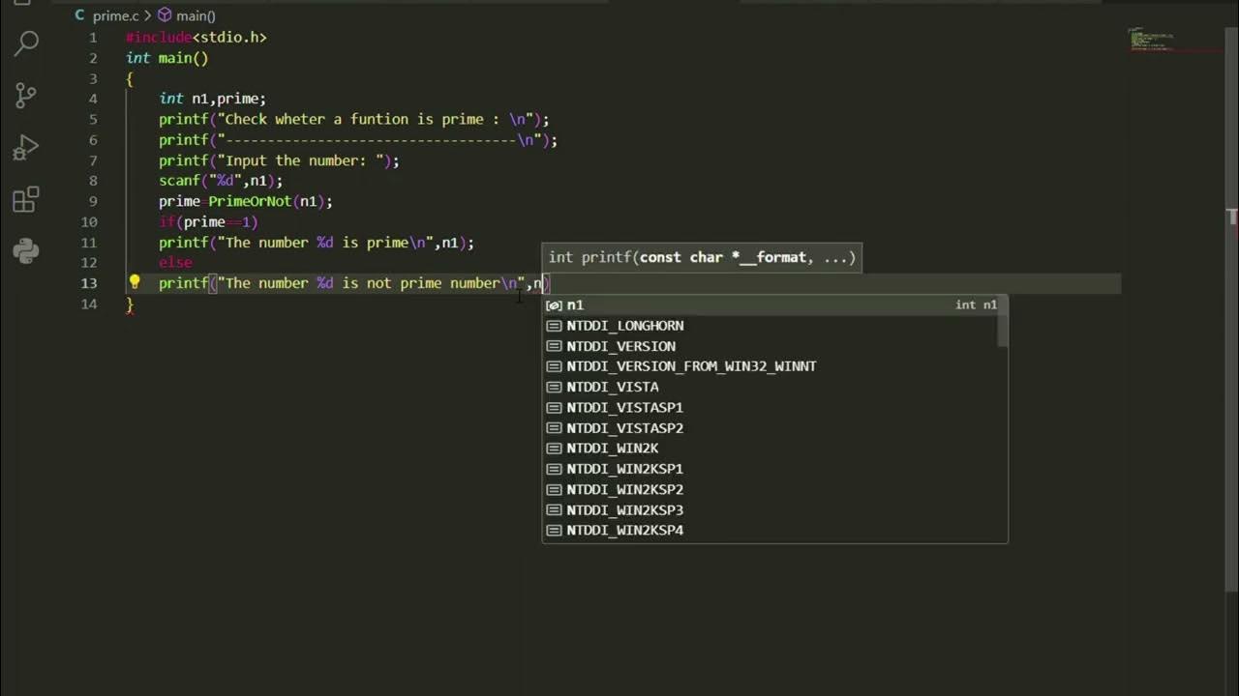Click line number 9 in the gutter
Image resolution: width=1239 pixels, height=696 pixels.
(x=93, y=201)
